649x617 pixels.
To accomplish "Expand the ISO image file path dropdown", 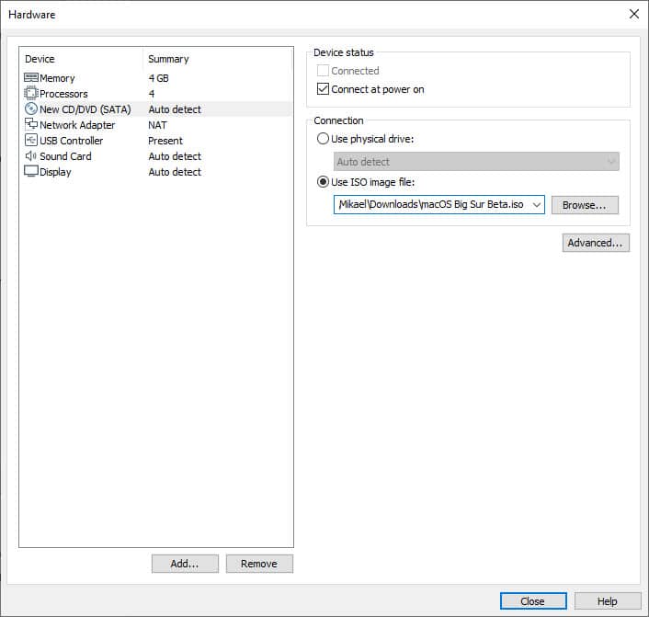I will click(x=537, y=205).
